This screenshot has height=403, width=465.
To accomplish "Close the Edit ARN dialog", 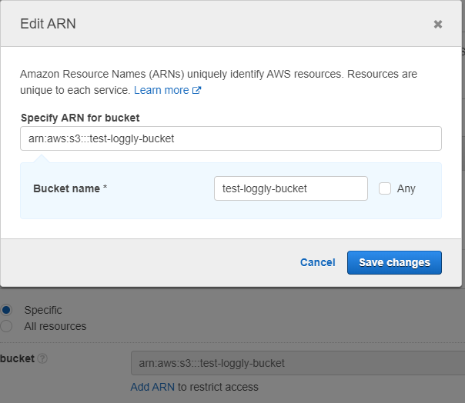I will point(438,25).
